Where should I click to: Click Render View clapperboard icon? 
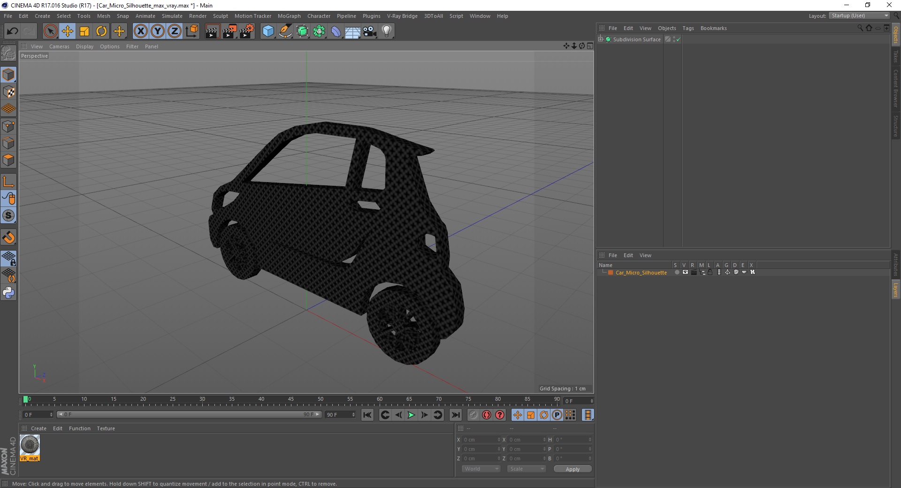tap(212, 31)
